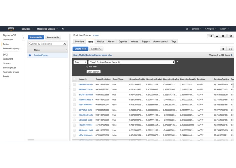Image resolution: width=236 pixels, height=168 pixels.
Task: Collapse the scan filter panel caret
Action: [177, 62]
